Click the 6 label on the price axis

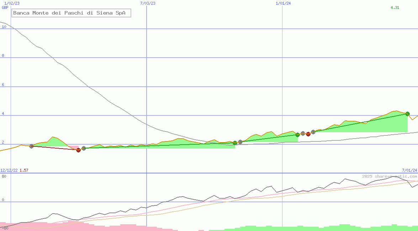[x=3, y=85]
